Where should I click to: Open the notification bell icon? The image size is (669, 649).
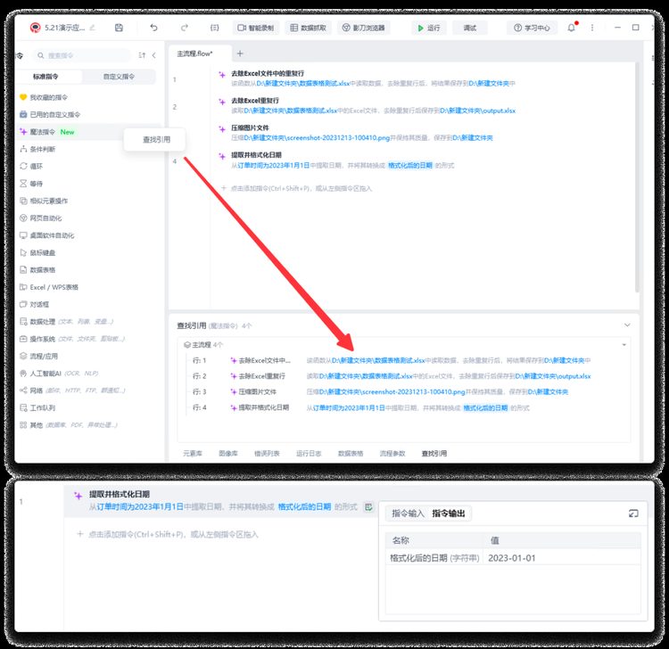point(571,28)
